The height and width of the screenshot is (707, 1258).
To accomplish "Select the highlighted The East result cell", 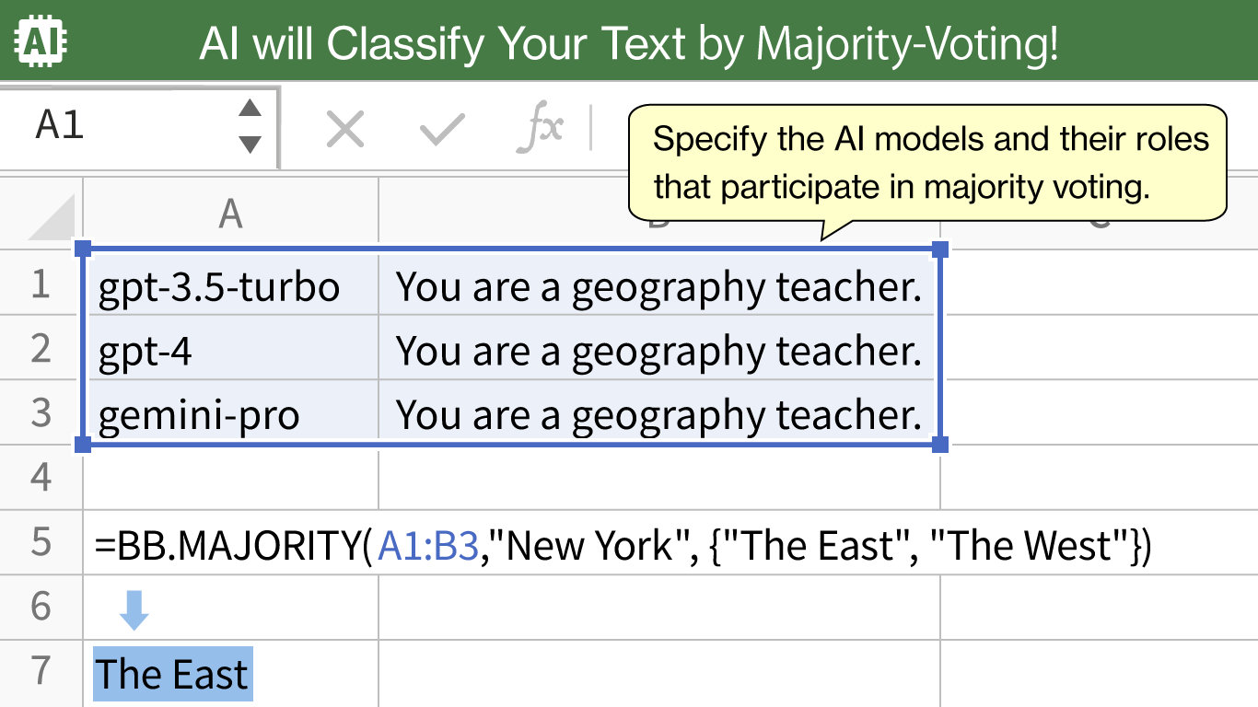I will pos(173,674).
